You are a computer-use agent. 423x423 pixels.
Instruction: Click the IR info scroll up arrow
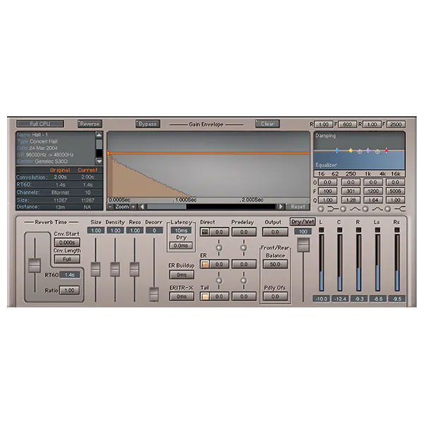[x=99, y=135]
